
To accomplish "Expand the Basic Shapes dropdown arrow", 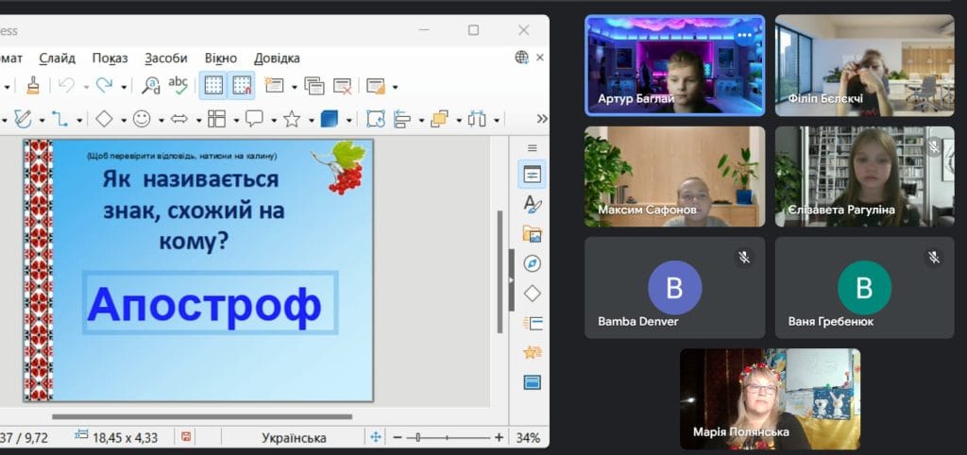I will coord(124,120).
